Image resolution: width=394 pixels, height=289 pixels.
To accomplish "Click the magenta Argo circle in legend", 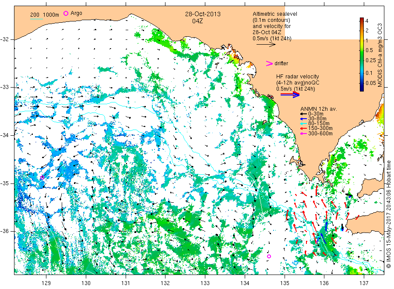I will coord(66,13).
